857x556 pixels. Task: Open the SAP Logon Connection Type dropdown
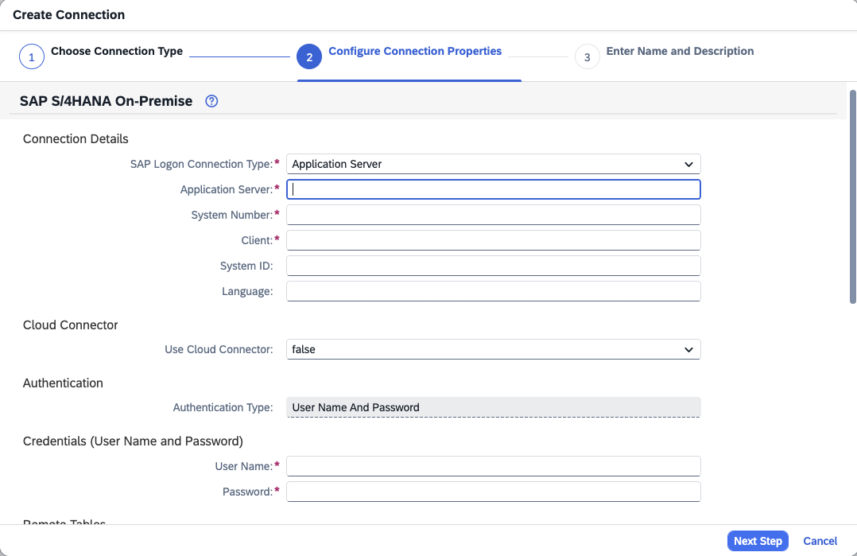492,164
